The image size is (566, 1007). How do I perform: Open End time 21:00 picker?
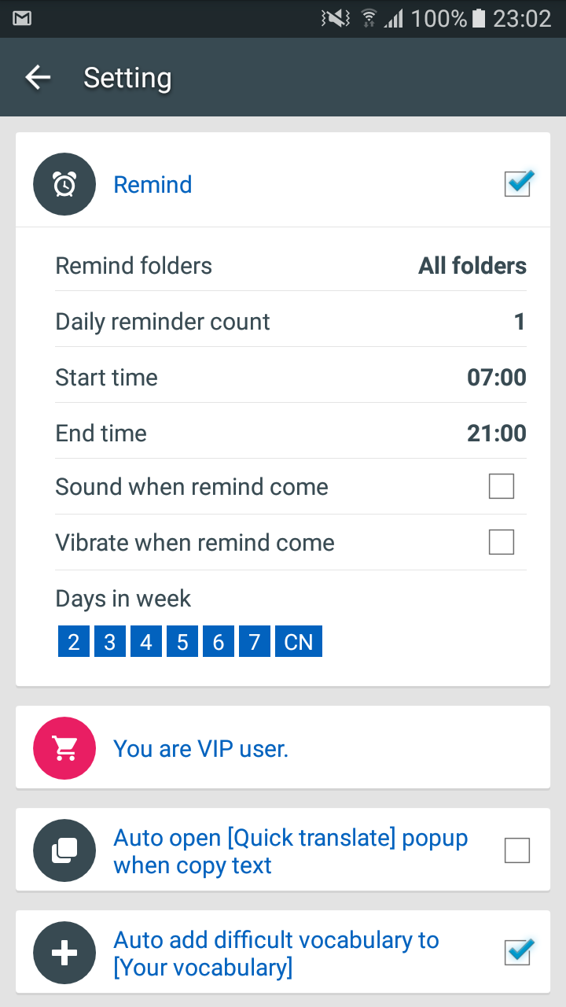(291, 433)
